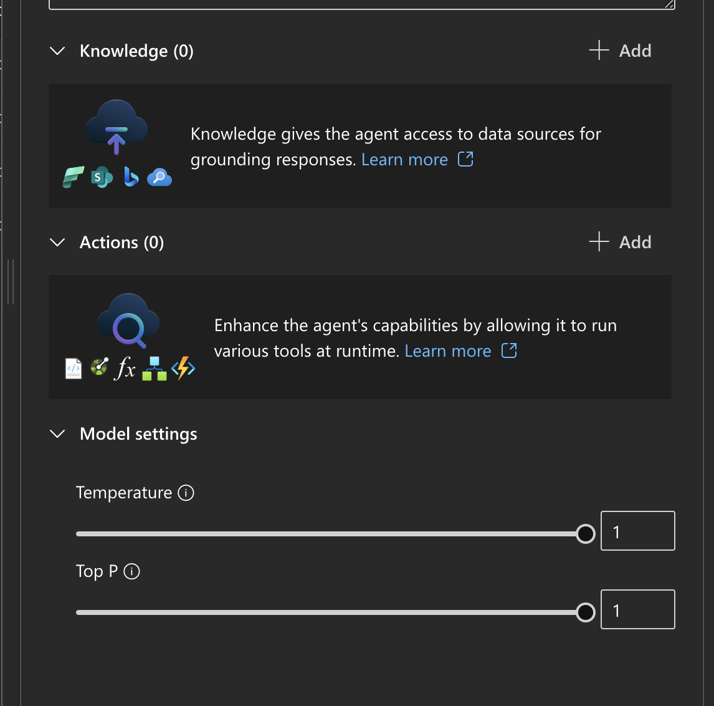Collapse the Knowledge section
Image resolution: width=714 pixels, height=706 pixels.
pyautogui.click(x=57, y=51)
